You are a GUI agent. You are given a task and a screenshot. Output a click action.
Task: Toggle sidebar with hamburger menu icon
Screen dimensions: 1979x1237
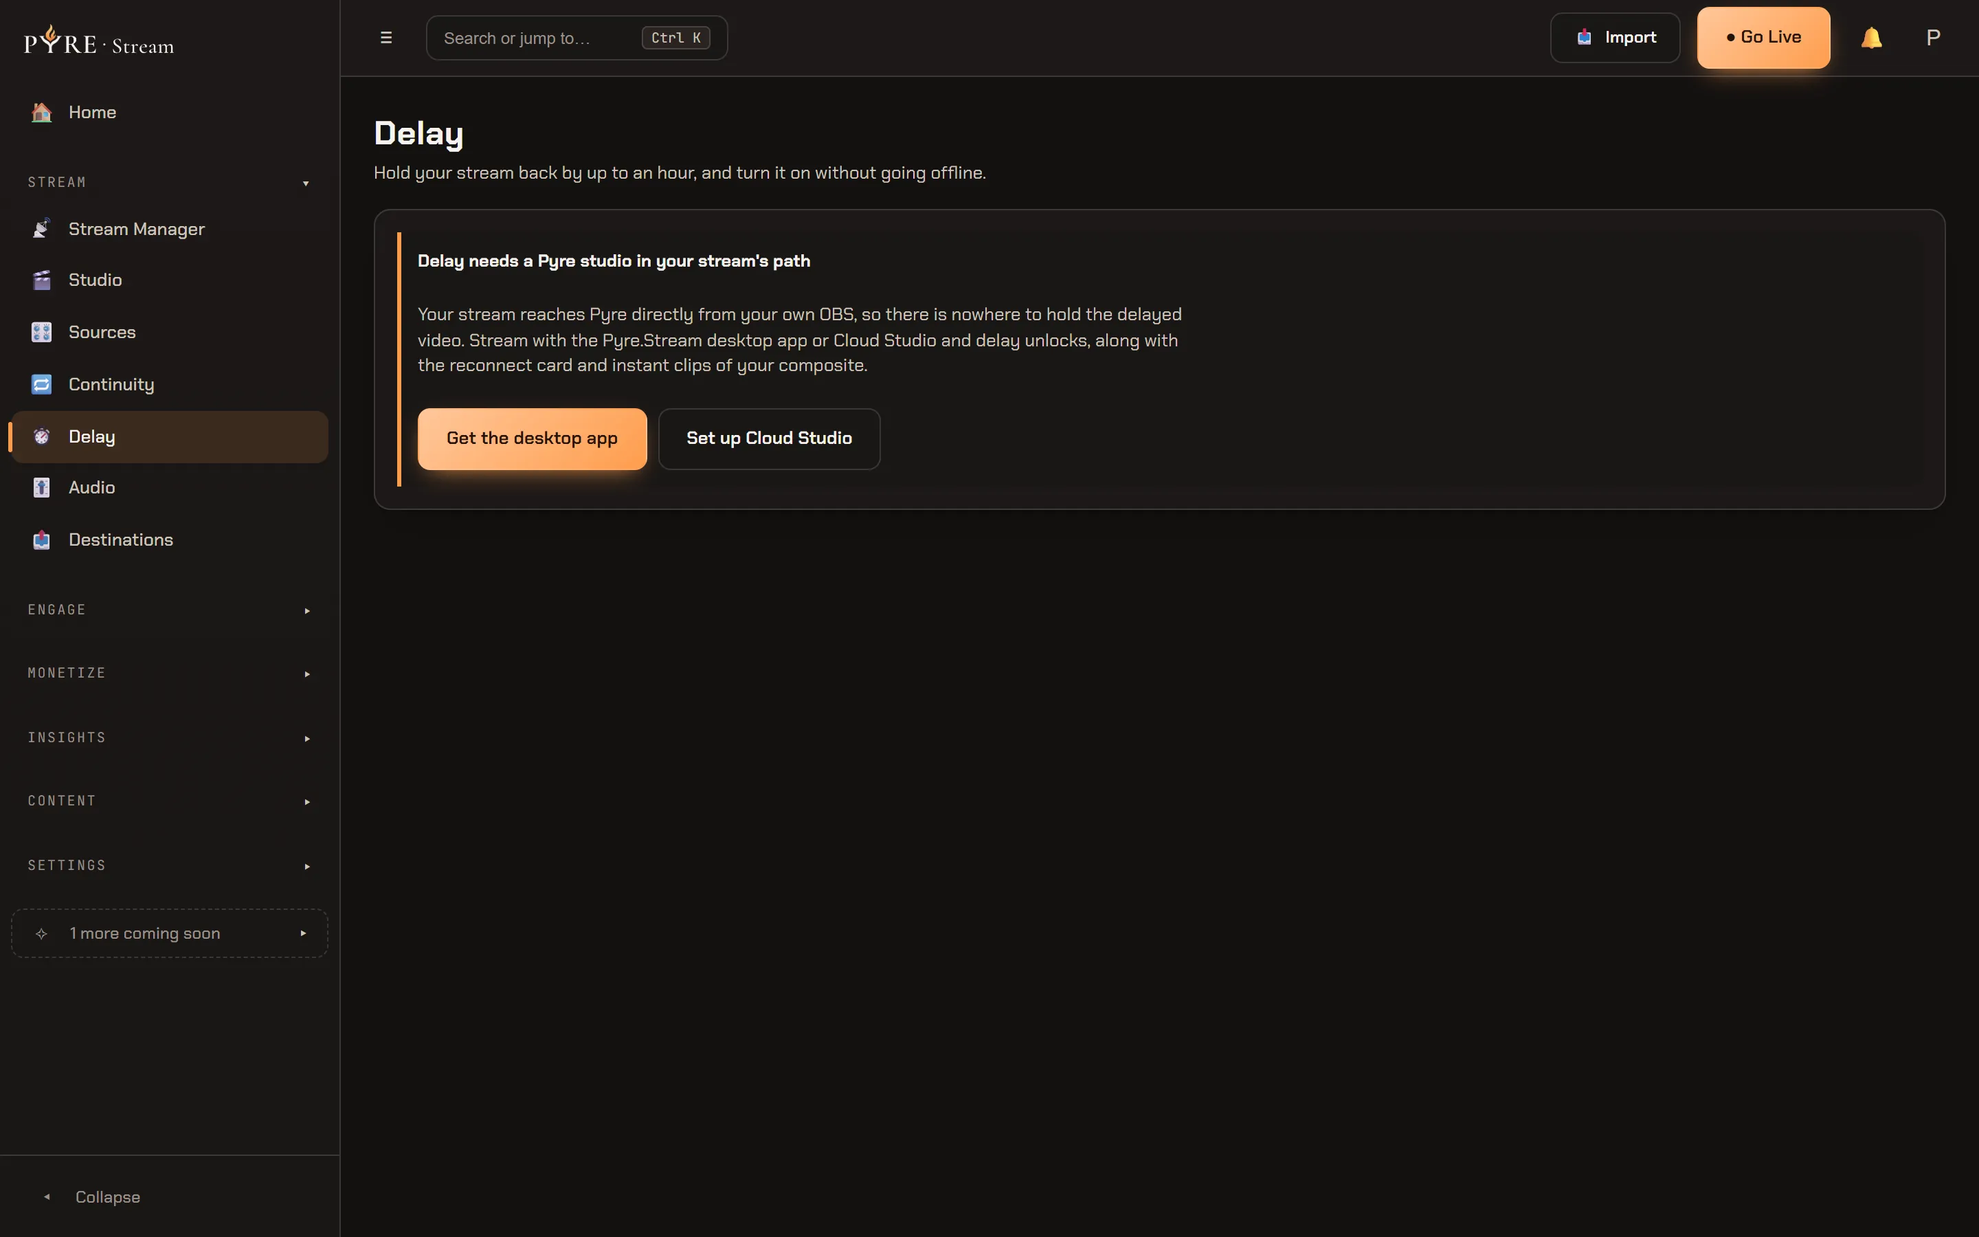[x=386, y=38]
